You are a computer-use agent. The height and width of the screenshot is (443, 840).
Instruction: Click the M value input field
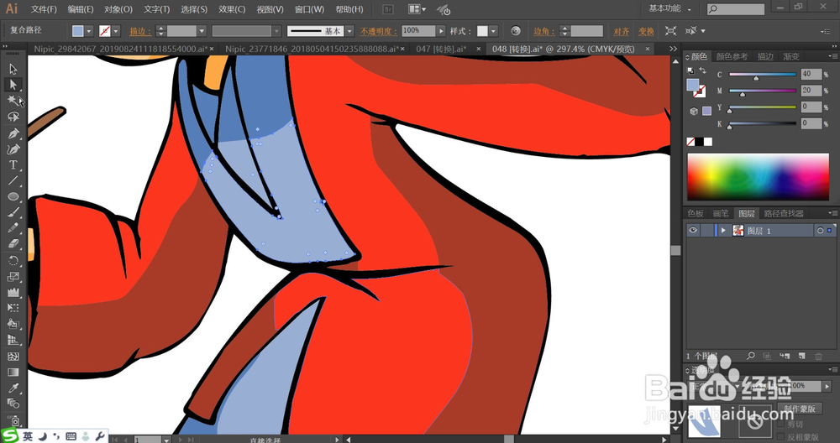point(811,91)
